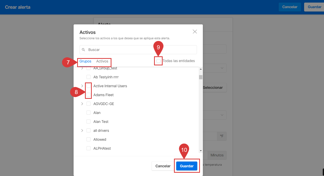Screen dimensions: 324x176
Task: Switch to the Activos tab
Action: [x=102, y=61]
